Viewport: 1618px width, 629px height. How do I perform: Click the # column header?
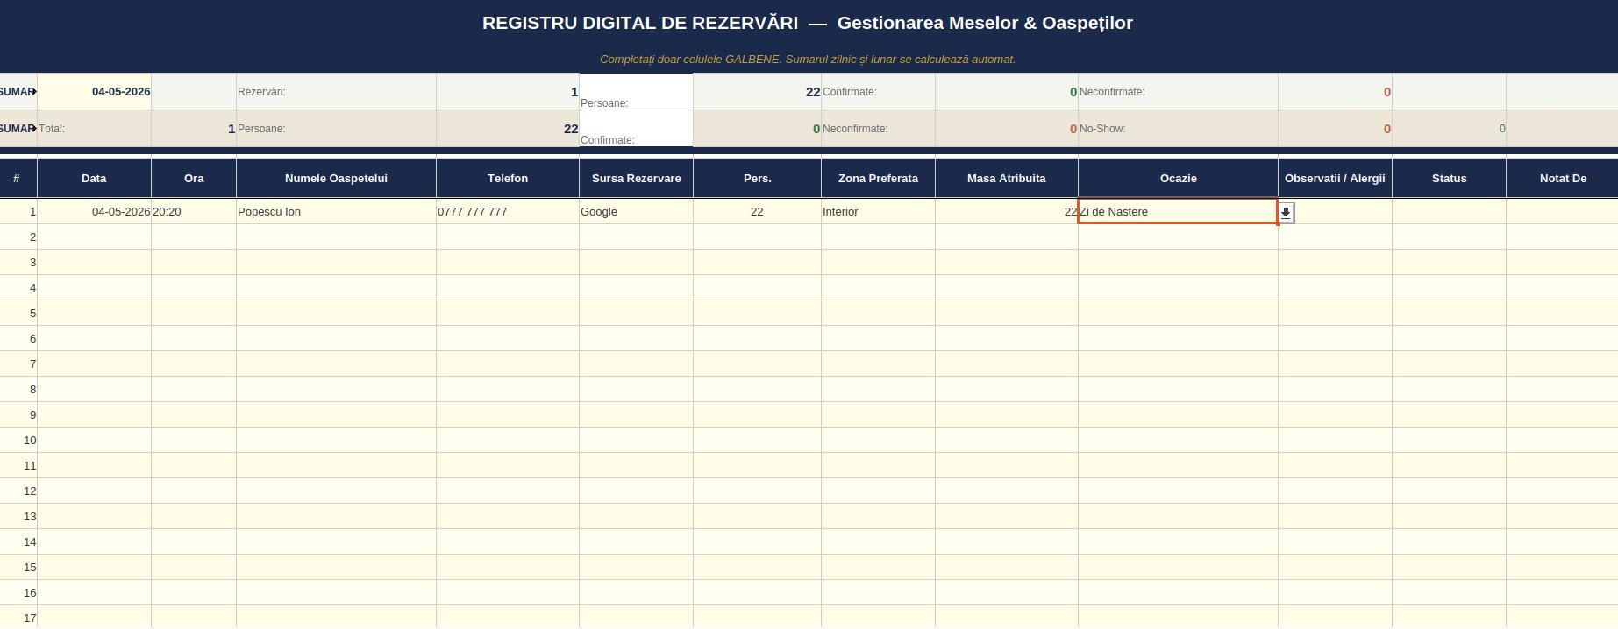point(17,178)
